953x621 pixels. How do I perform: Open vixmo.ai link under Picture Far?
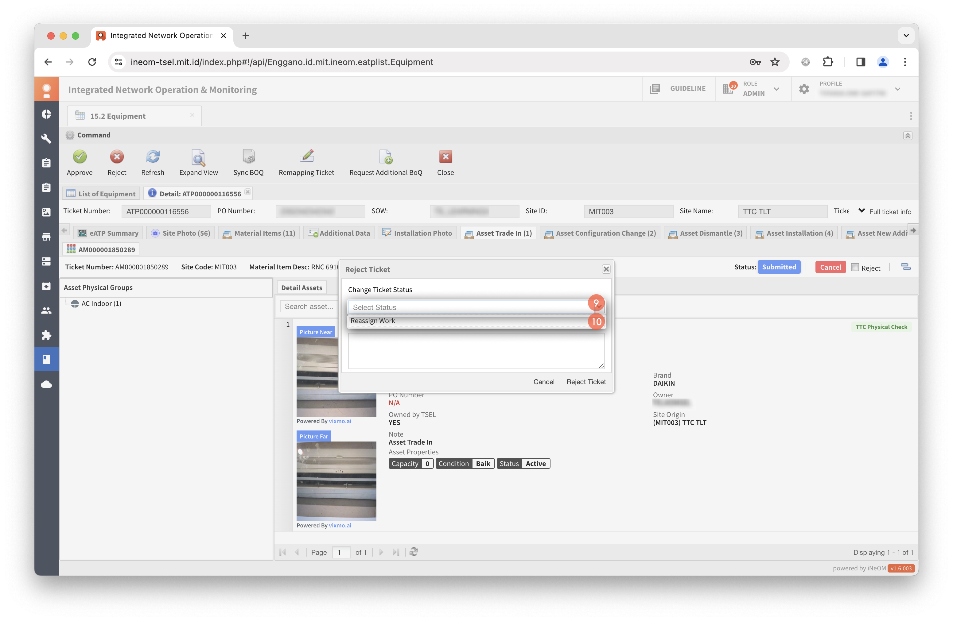[x=340, y=525]
